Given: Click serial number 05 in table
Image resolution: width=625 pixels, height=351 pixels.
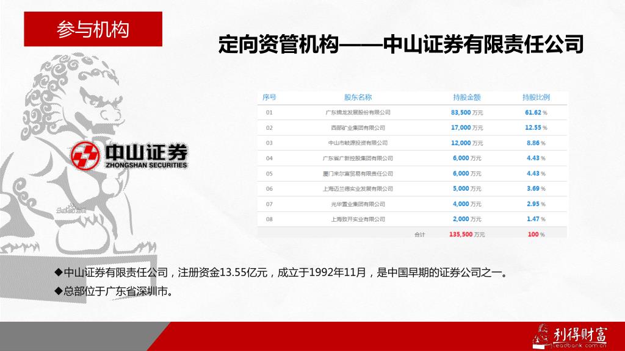Looking at the screenshot, I should [269, 174].
